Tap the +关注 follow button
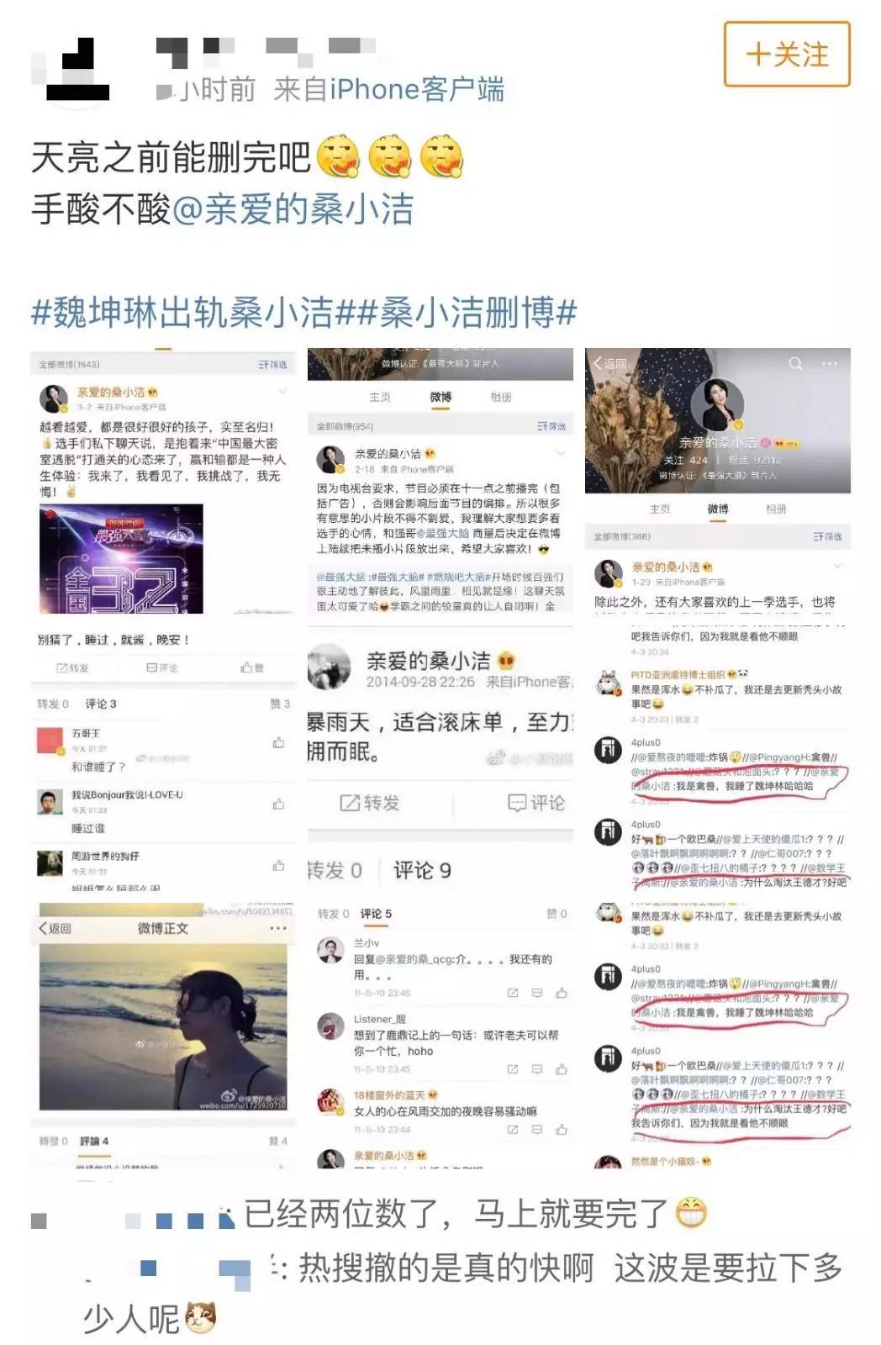The width and height of the screenshot is (881, 1345). (x=787, y=55)
